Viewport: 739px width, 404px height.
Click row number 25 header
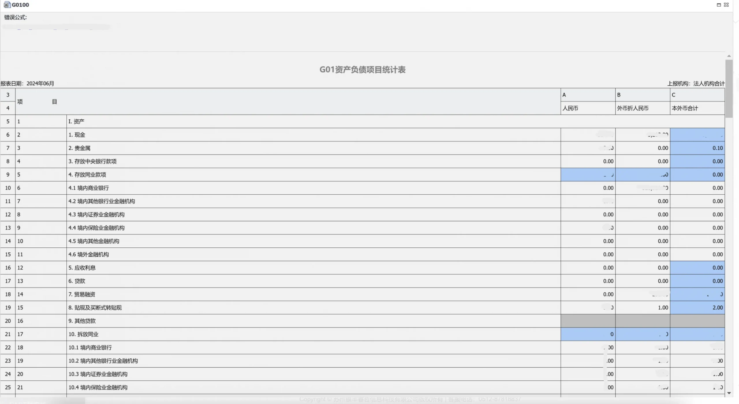[x=8, y=388]
